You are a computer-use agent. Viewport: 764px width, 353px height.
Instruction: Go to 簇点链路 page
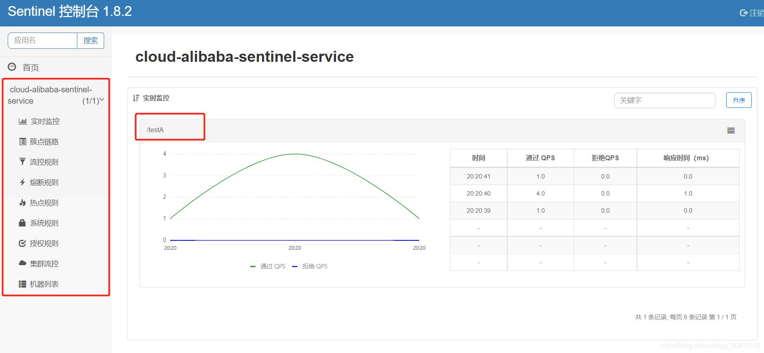point(44,142)
